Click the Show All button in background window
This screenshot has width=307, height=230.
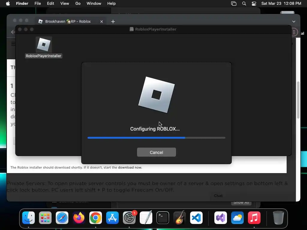click(241, 203)
